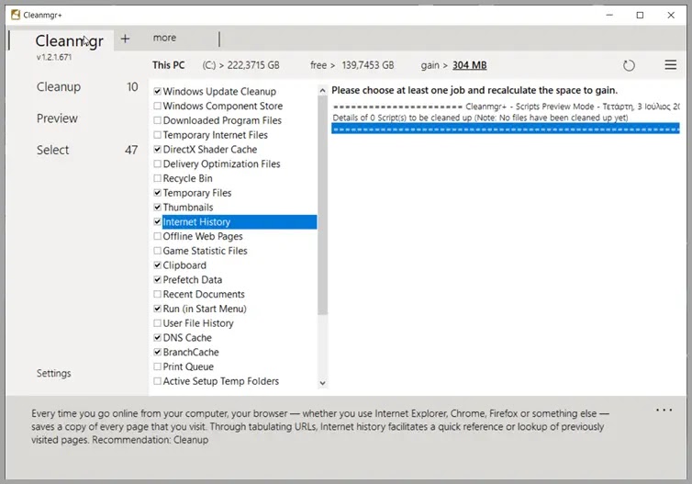The width and height of the screenshot is (692, 484).
Task: Click Select in the sidebar
Action: tap(52, 150)
